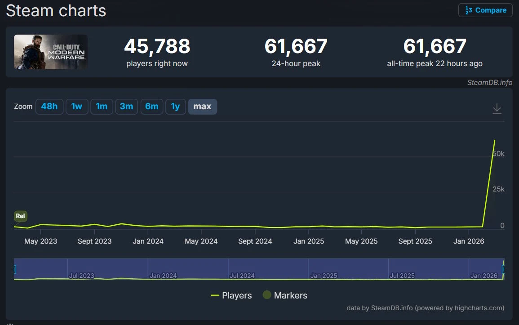Click Jan 2025 in the bottom navigator strip
Viewport: 519px width, 325px height.
coord(324,275)
